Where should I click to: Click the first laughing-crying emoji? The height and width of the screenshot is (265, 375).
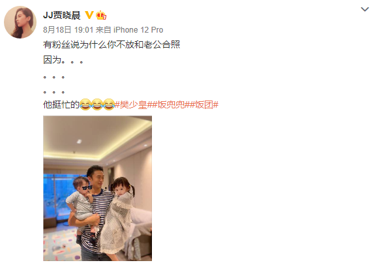coord(85,104)
